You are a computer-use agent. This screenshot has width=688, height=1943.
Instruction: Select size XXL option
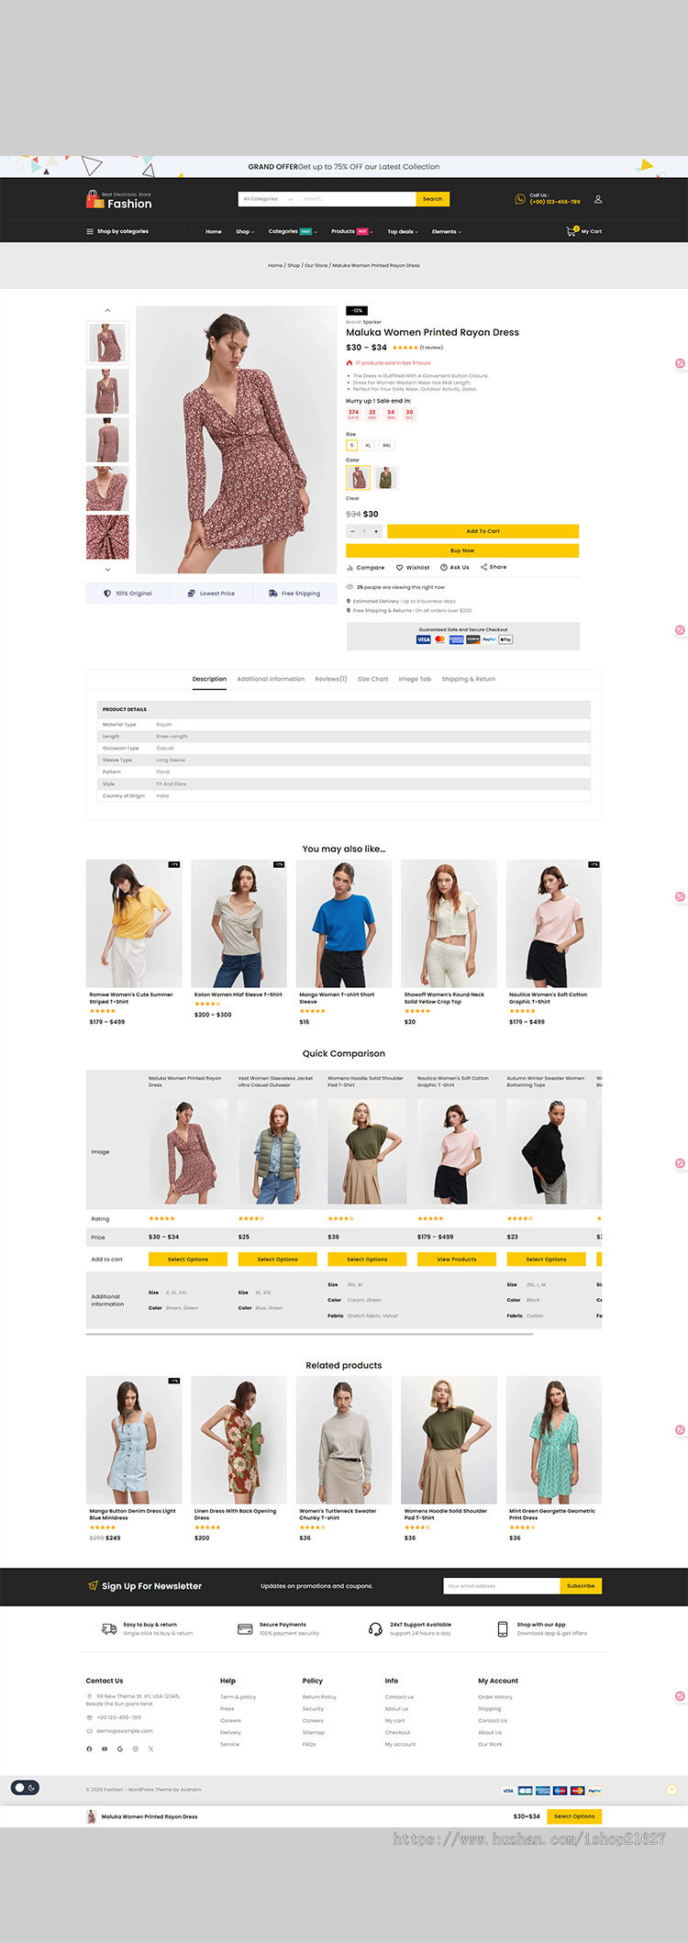point(386,445)
